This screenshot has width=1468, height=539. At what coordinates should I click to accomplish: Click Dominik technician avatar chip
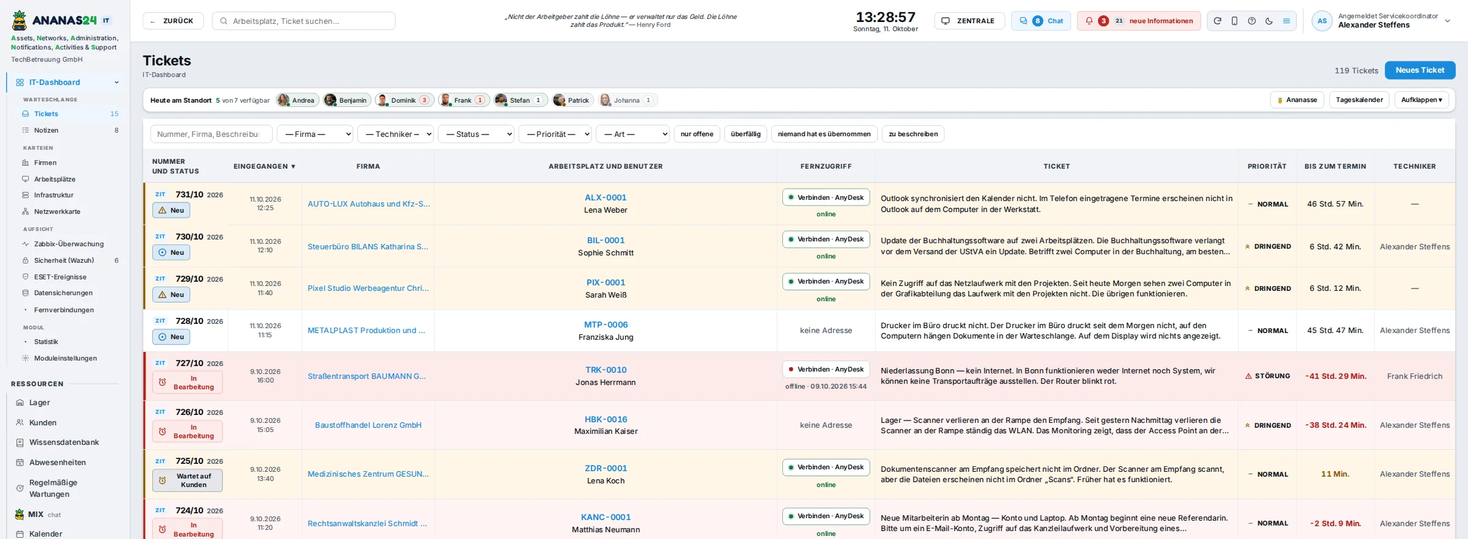pyautogui.click(x=404, y=100)
